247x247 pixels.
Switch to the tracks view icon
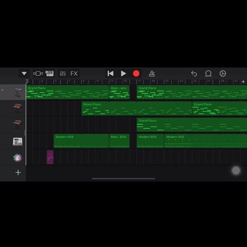pos(38,73)
